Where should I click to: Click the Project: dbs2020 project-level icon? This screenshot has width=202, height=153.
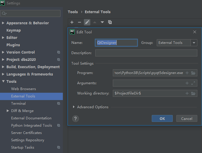59,60
